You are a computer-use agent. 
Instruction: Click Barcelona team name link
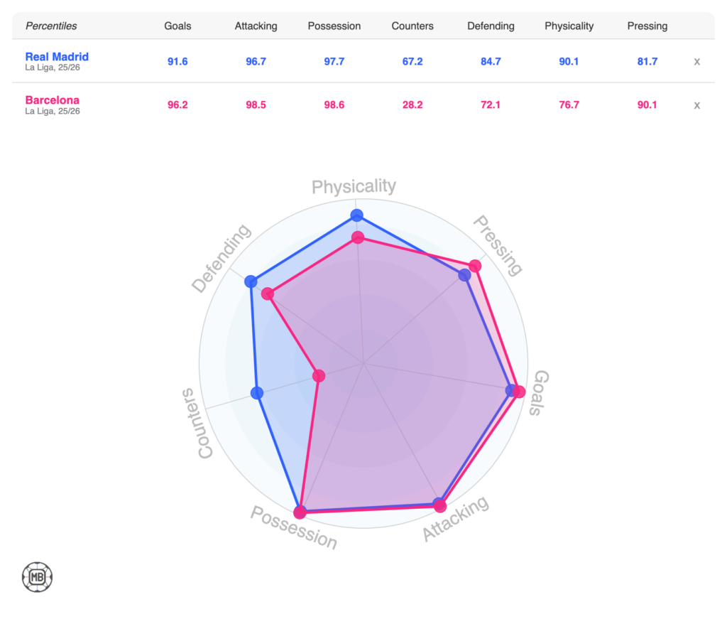point(53,100)
